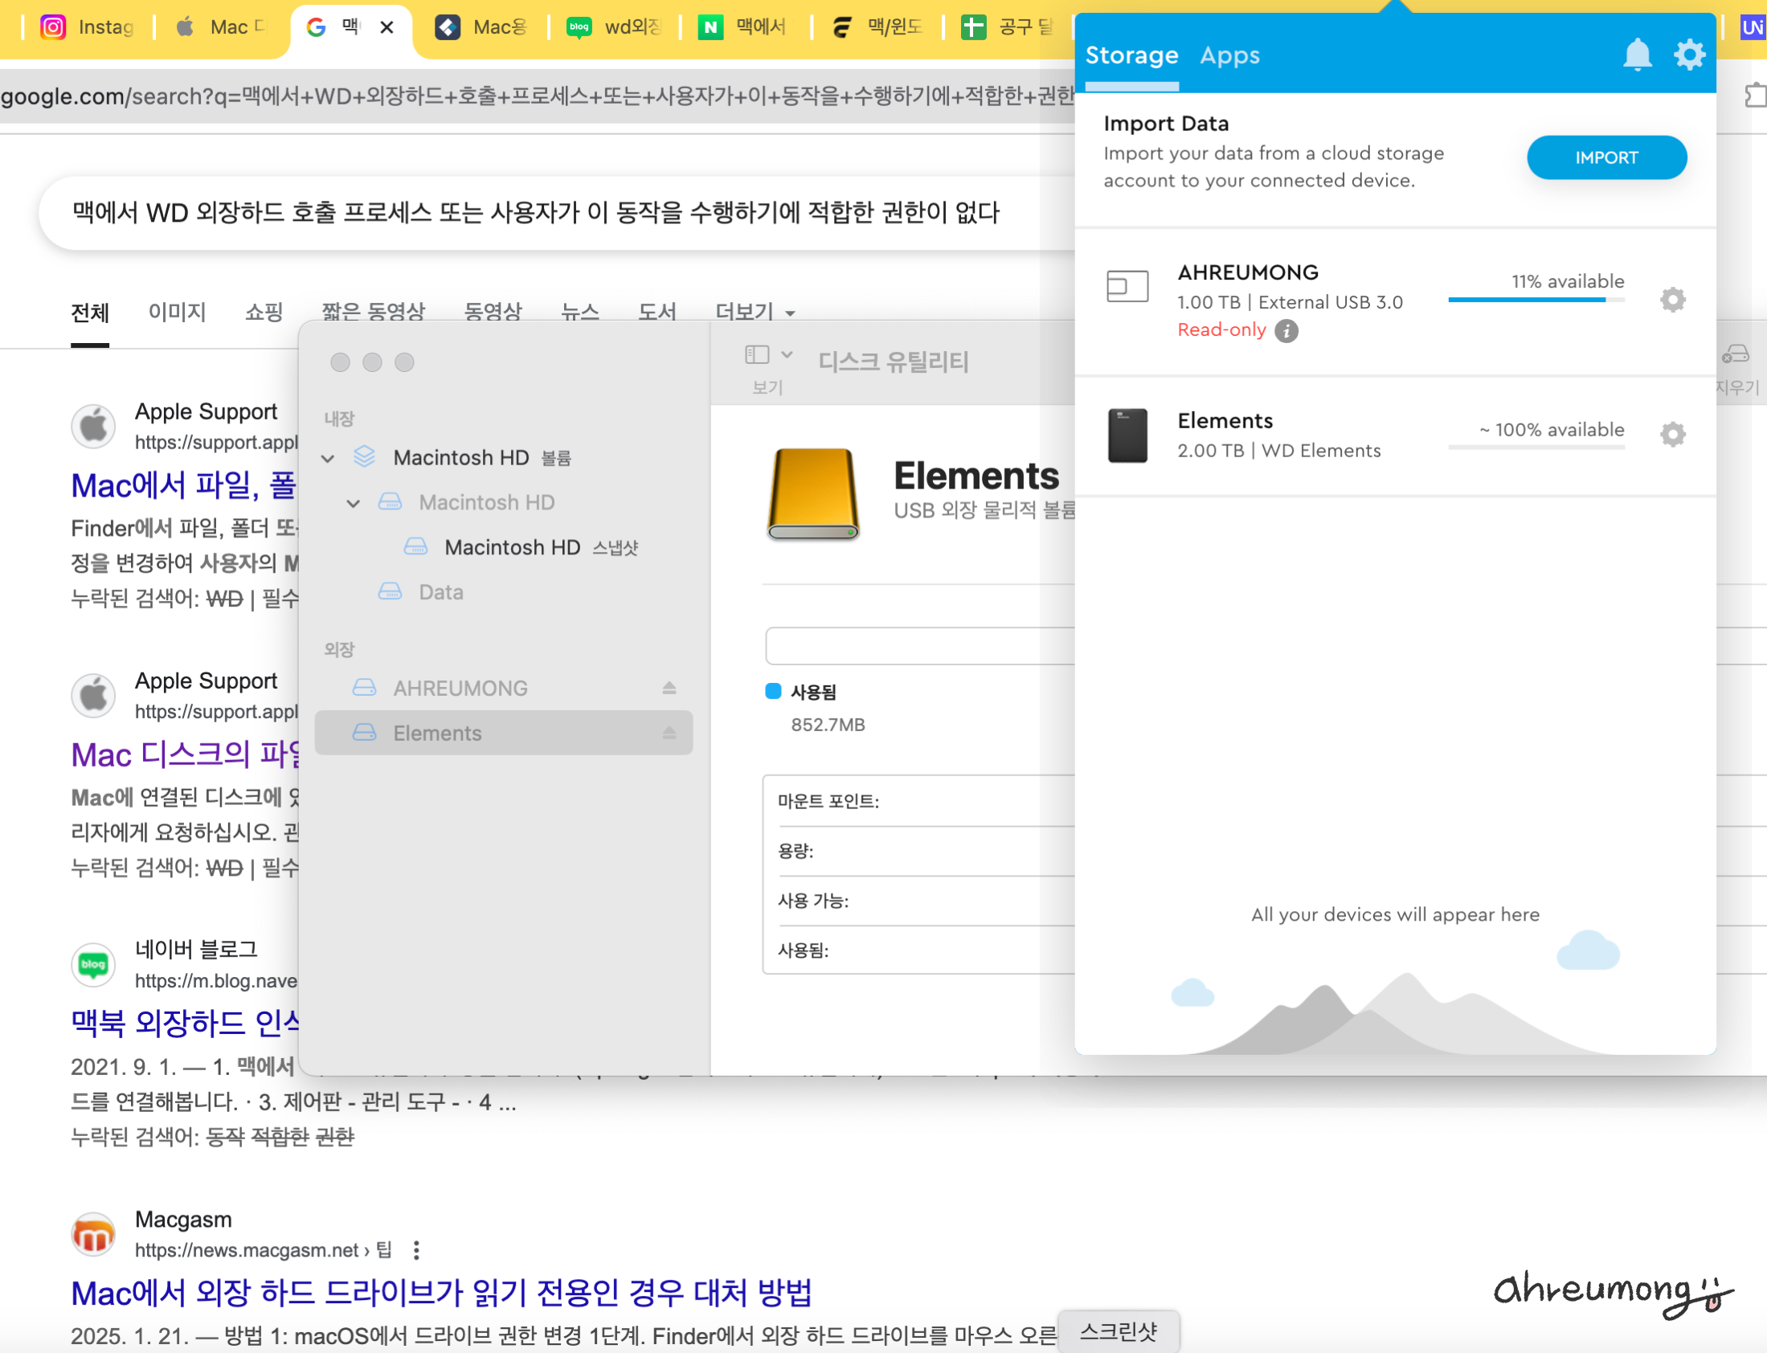Select 이미지 search filter
The width and height of the screenshot is (1767, 1353).
point(178,312)
